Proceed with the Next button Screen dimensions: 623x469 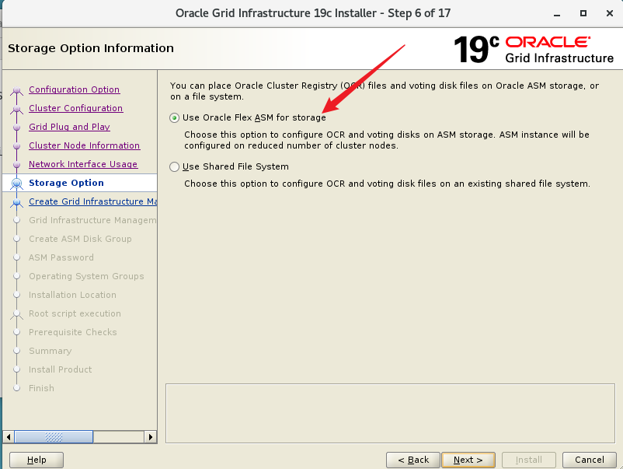coord(468,460)
